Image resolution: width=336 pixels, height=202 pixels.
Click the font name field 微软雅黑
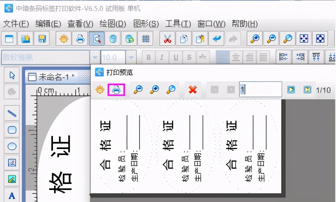45,57
